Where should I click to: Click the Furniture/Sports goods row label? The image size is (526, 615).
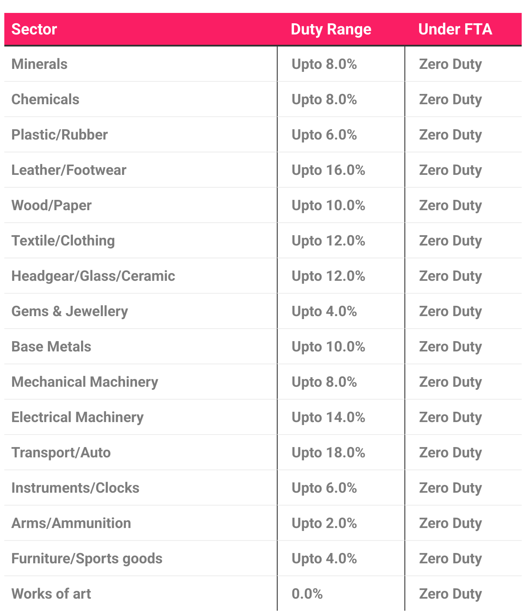[87, 559]
